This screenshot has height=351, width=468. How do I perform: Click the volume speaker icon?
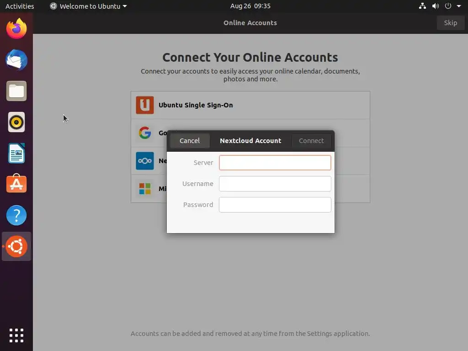[436, 6]
